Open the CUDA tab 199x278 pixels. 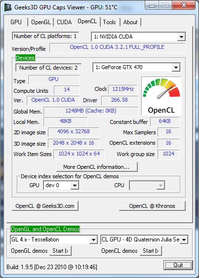tap(64, 22)
